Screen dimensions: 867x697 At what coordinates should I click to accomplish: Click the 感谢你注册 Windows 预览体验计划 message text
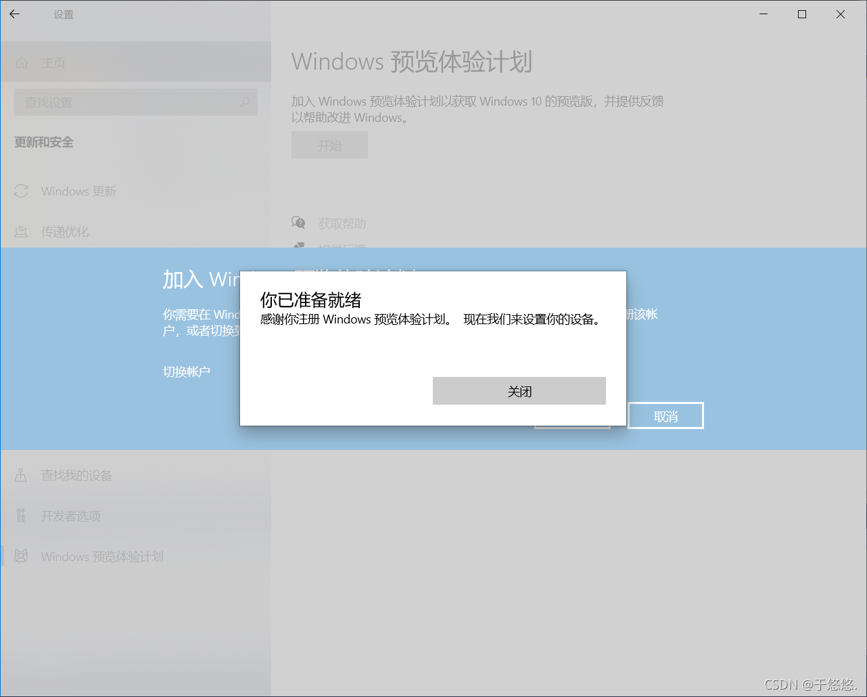point(431,319)
